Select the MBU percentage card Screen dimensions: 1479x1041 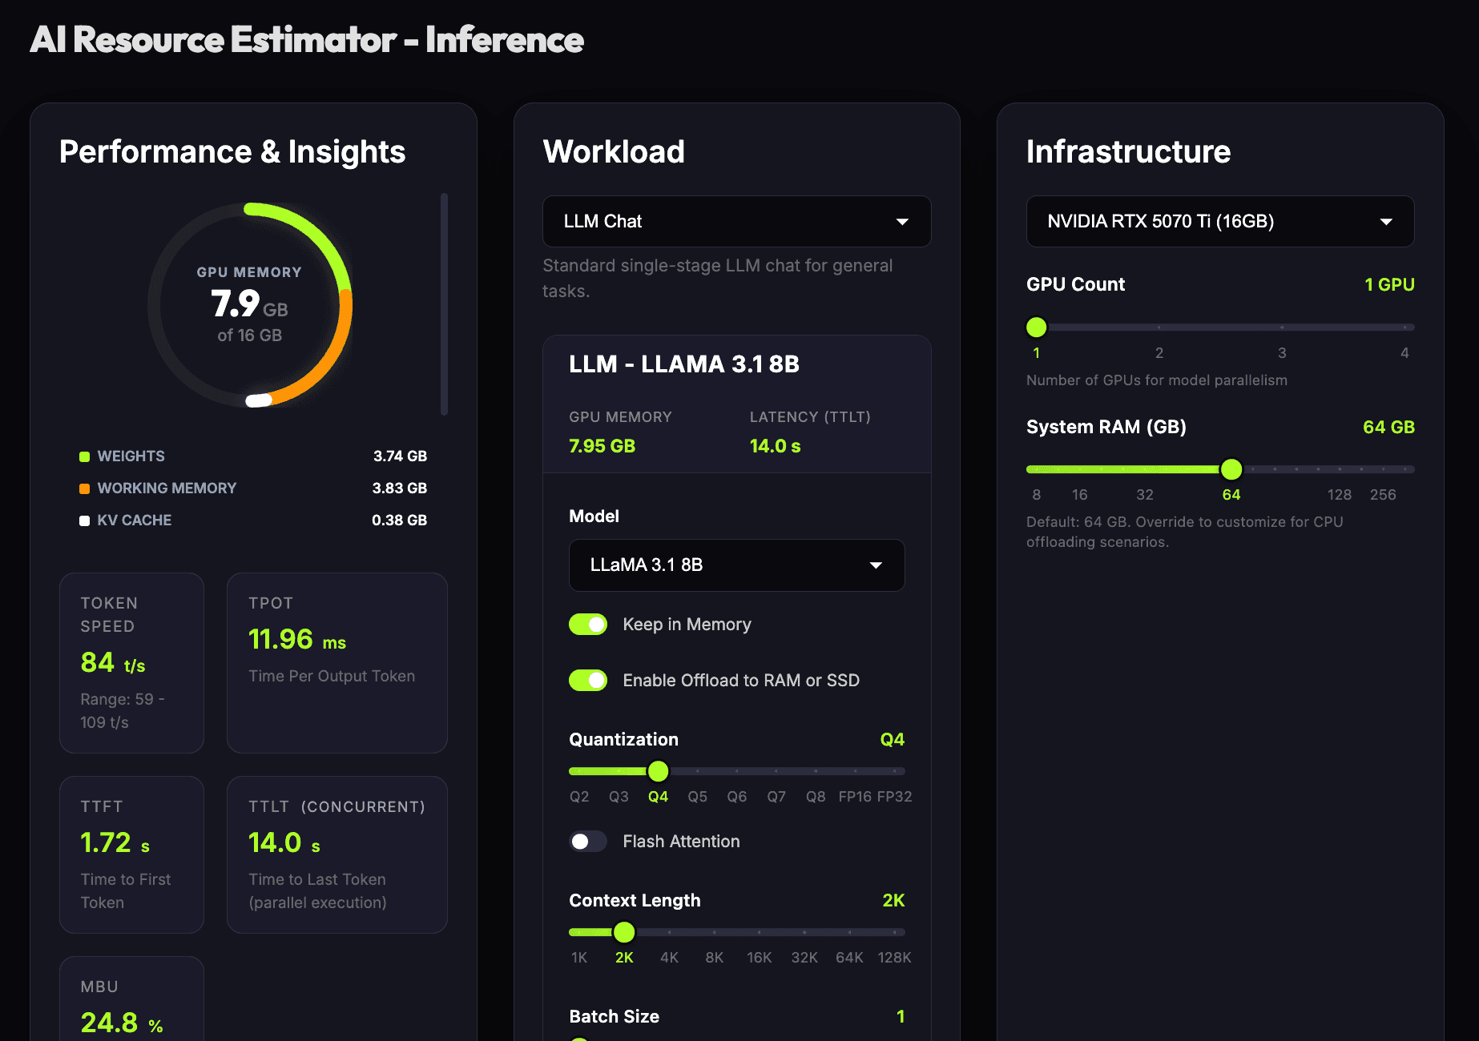pyautogui.click(x=131, y=1001)
